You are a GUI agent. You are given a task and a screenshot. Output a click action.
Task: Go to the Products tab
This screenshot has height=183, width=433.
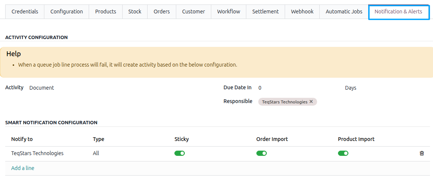(105, 12)
